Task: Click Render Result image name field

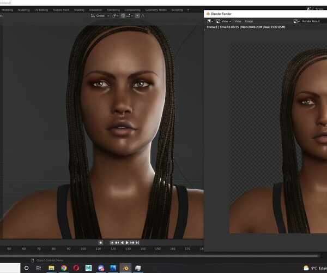Action: 313,21
